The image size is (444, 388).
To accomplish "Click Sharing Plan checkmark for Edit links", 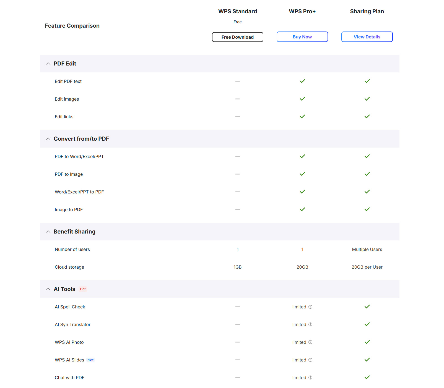I will [367, 116].
